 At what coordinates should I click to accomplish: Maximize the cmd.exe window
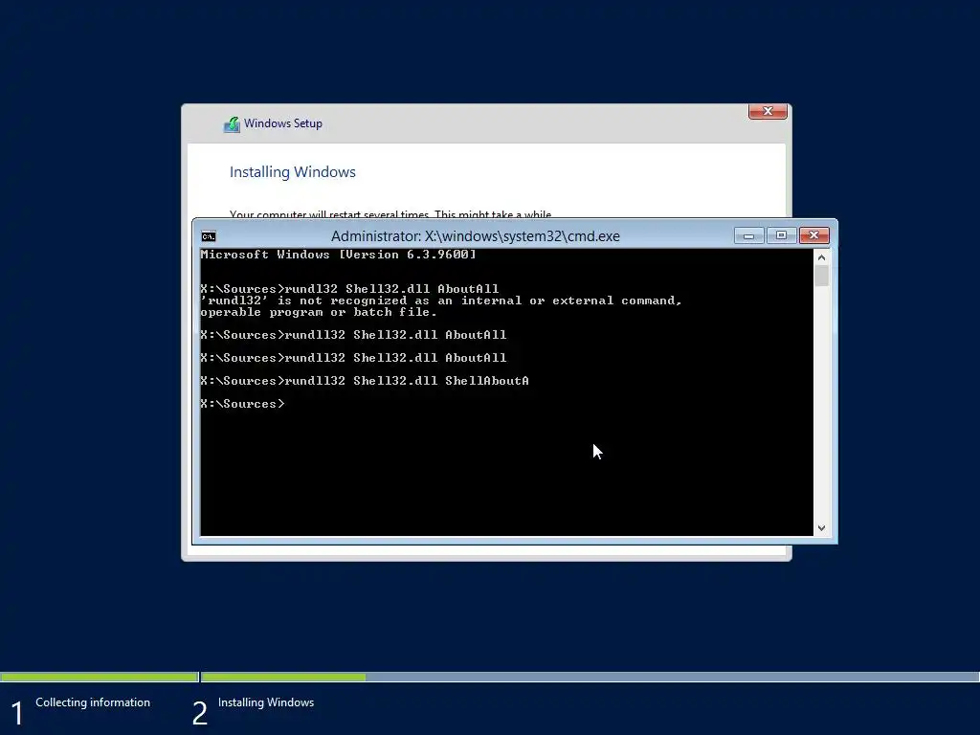[781, 235]
